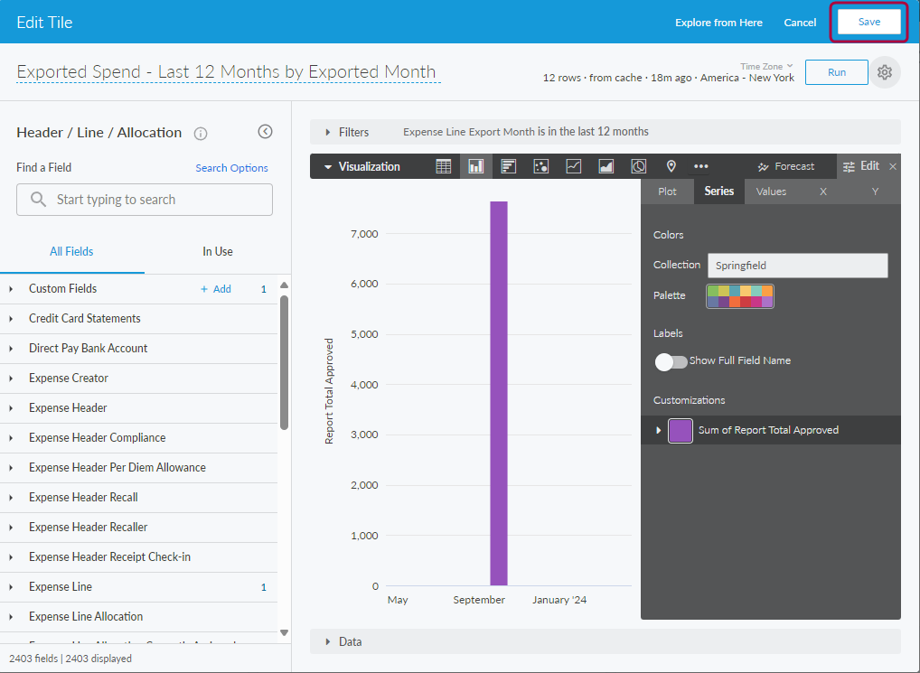Open the In Use fields tab
The image size is (920, 673).
click(x=217, y=252)
